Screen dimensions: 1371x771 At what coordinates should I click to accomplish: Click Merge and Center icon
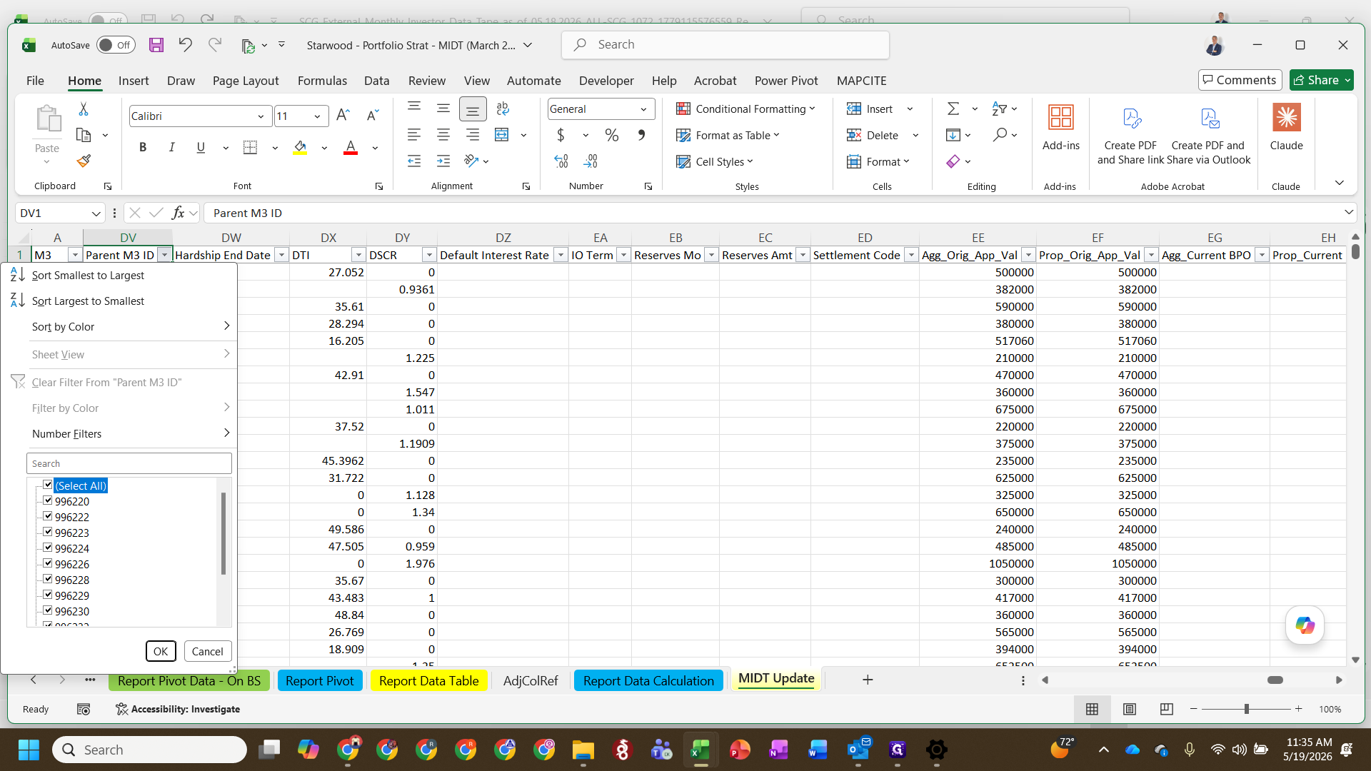coord(502,135)
